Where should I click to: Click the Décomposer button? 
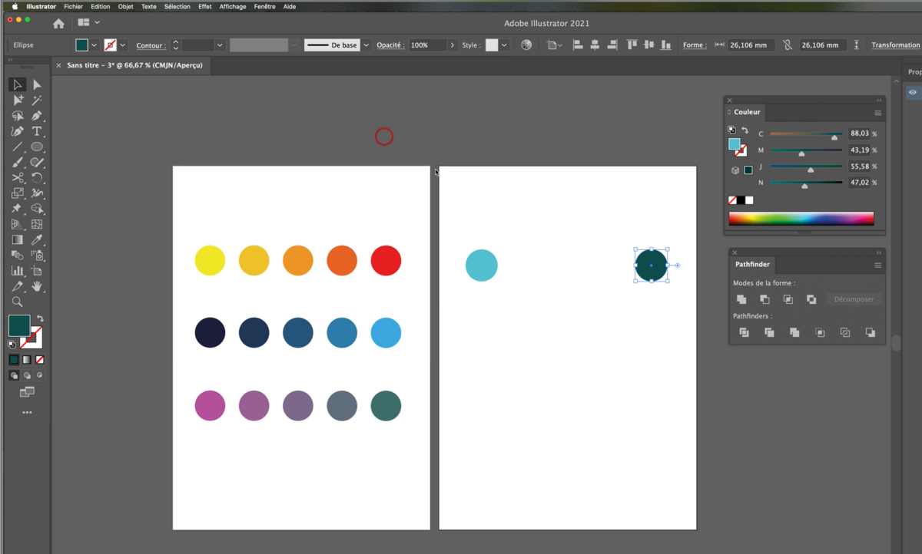854,299
